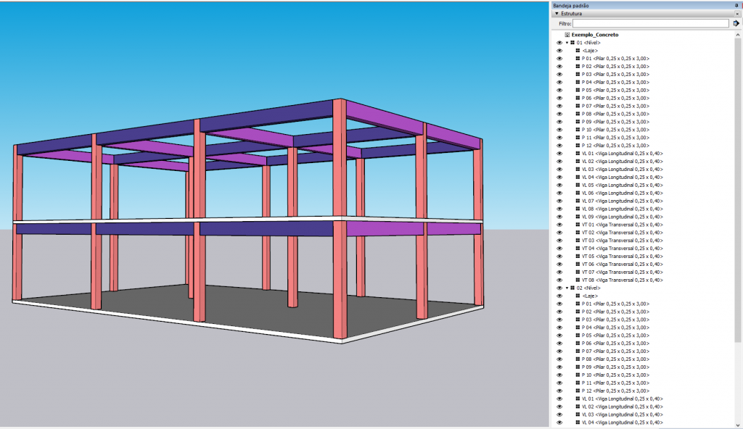Select VT 04 <Viga Transversal 0,25 x 0,40>
The width and height of the screenshot is (743, 429).
623,248
